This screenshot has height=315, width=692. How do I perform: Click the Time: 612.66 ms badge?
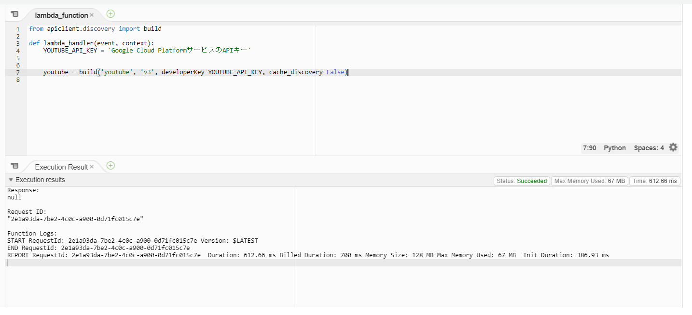click(x=655, y=181)
